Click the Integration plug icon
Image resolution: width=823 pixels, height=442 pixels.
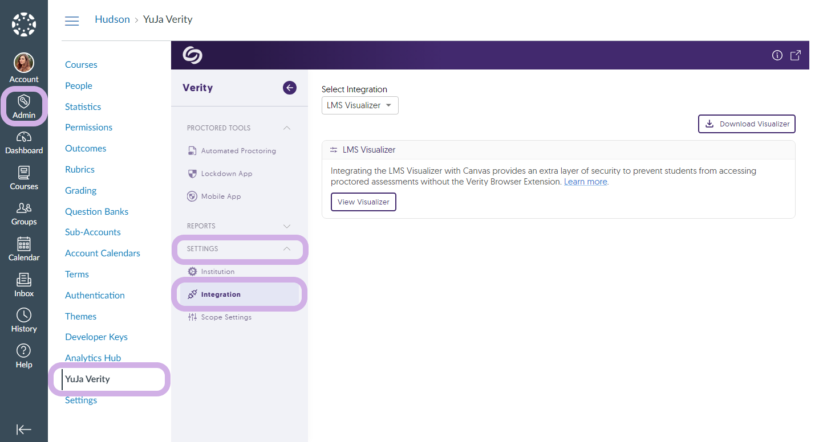point(192,294)
